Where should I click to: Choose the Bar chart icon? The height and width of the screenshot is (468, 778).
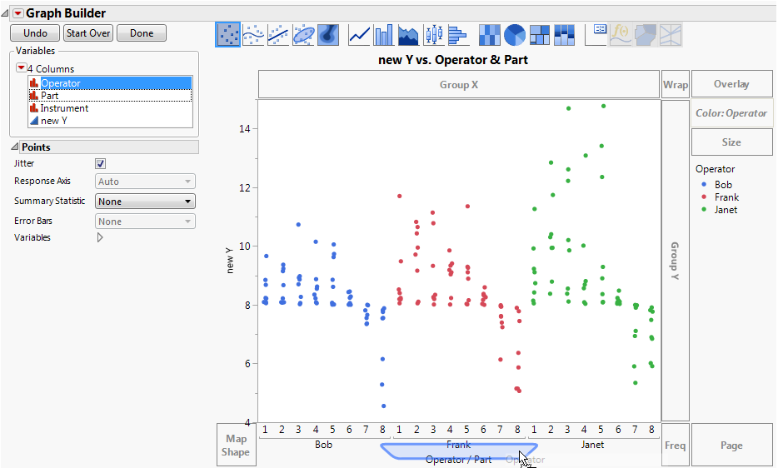coord(384,34)
